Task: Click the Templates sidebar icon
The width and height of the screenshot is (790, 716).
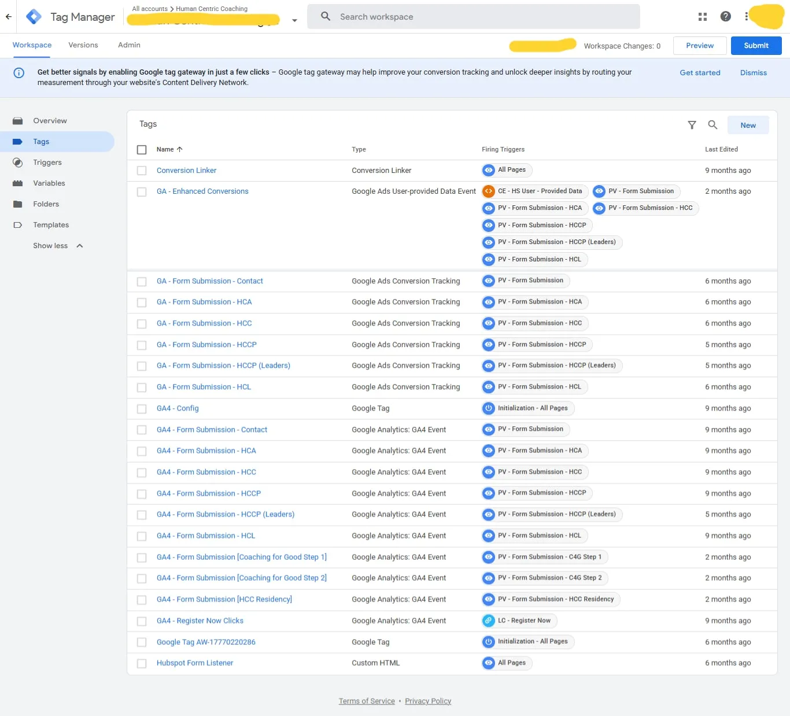Action: pos(18,225)
